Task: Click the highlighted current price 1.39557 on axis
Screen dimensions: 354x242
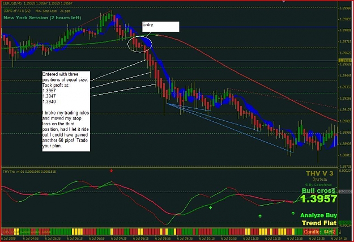Action: pos(346,60)
